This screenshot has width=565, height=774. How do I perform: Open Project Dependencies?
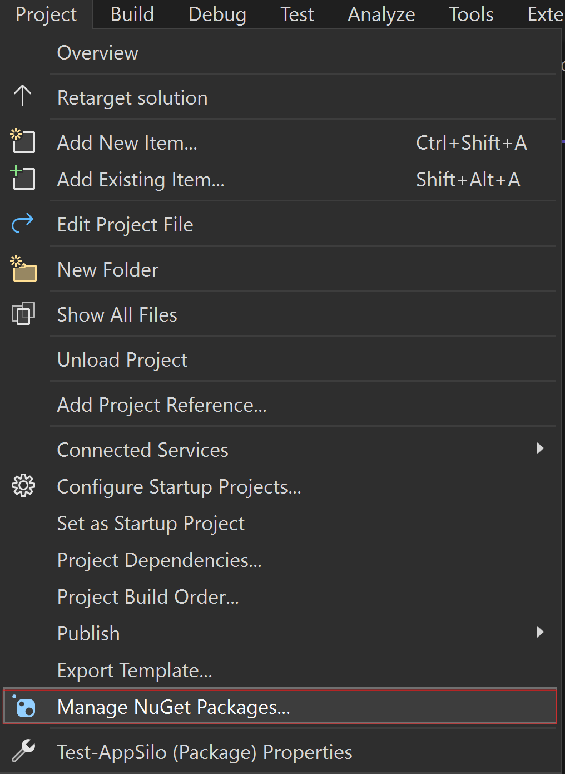point(159,560)
